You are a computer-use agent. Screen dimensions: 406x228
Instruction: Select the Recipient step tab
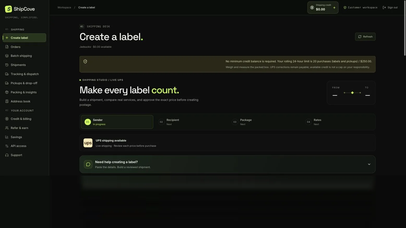point(190,122)
